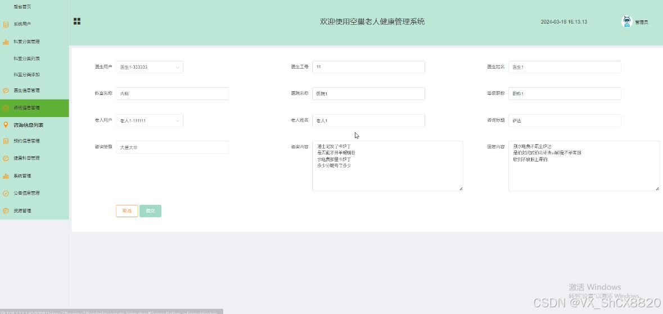Focus the 等级职称 input field
Image resolution: width=663 pixels, height=314 pixels.
pos(565,93)
